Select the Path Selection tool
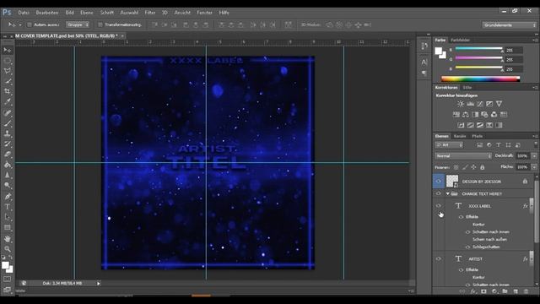This screenshot has height=304, width=540. [8, 217]
